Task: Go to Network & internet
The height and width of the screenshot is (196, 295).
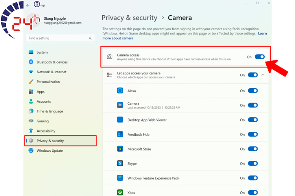Action: [x=52, y=72]
